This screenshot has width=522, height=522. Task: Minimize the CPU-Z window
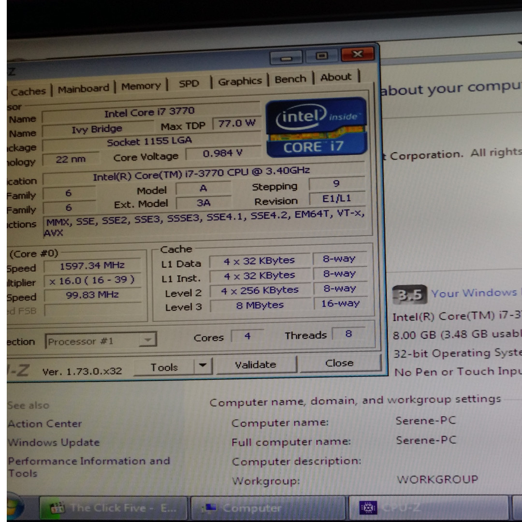click(286, 58)
